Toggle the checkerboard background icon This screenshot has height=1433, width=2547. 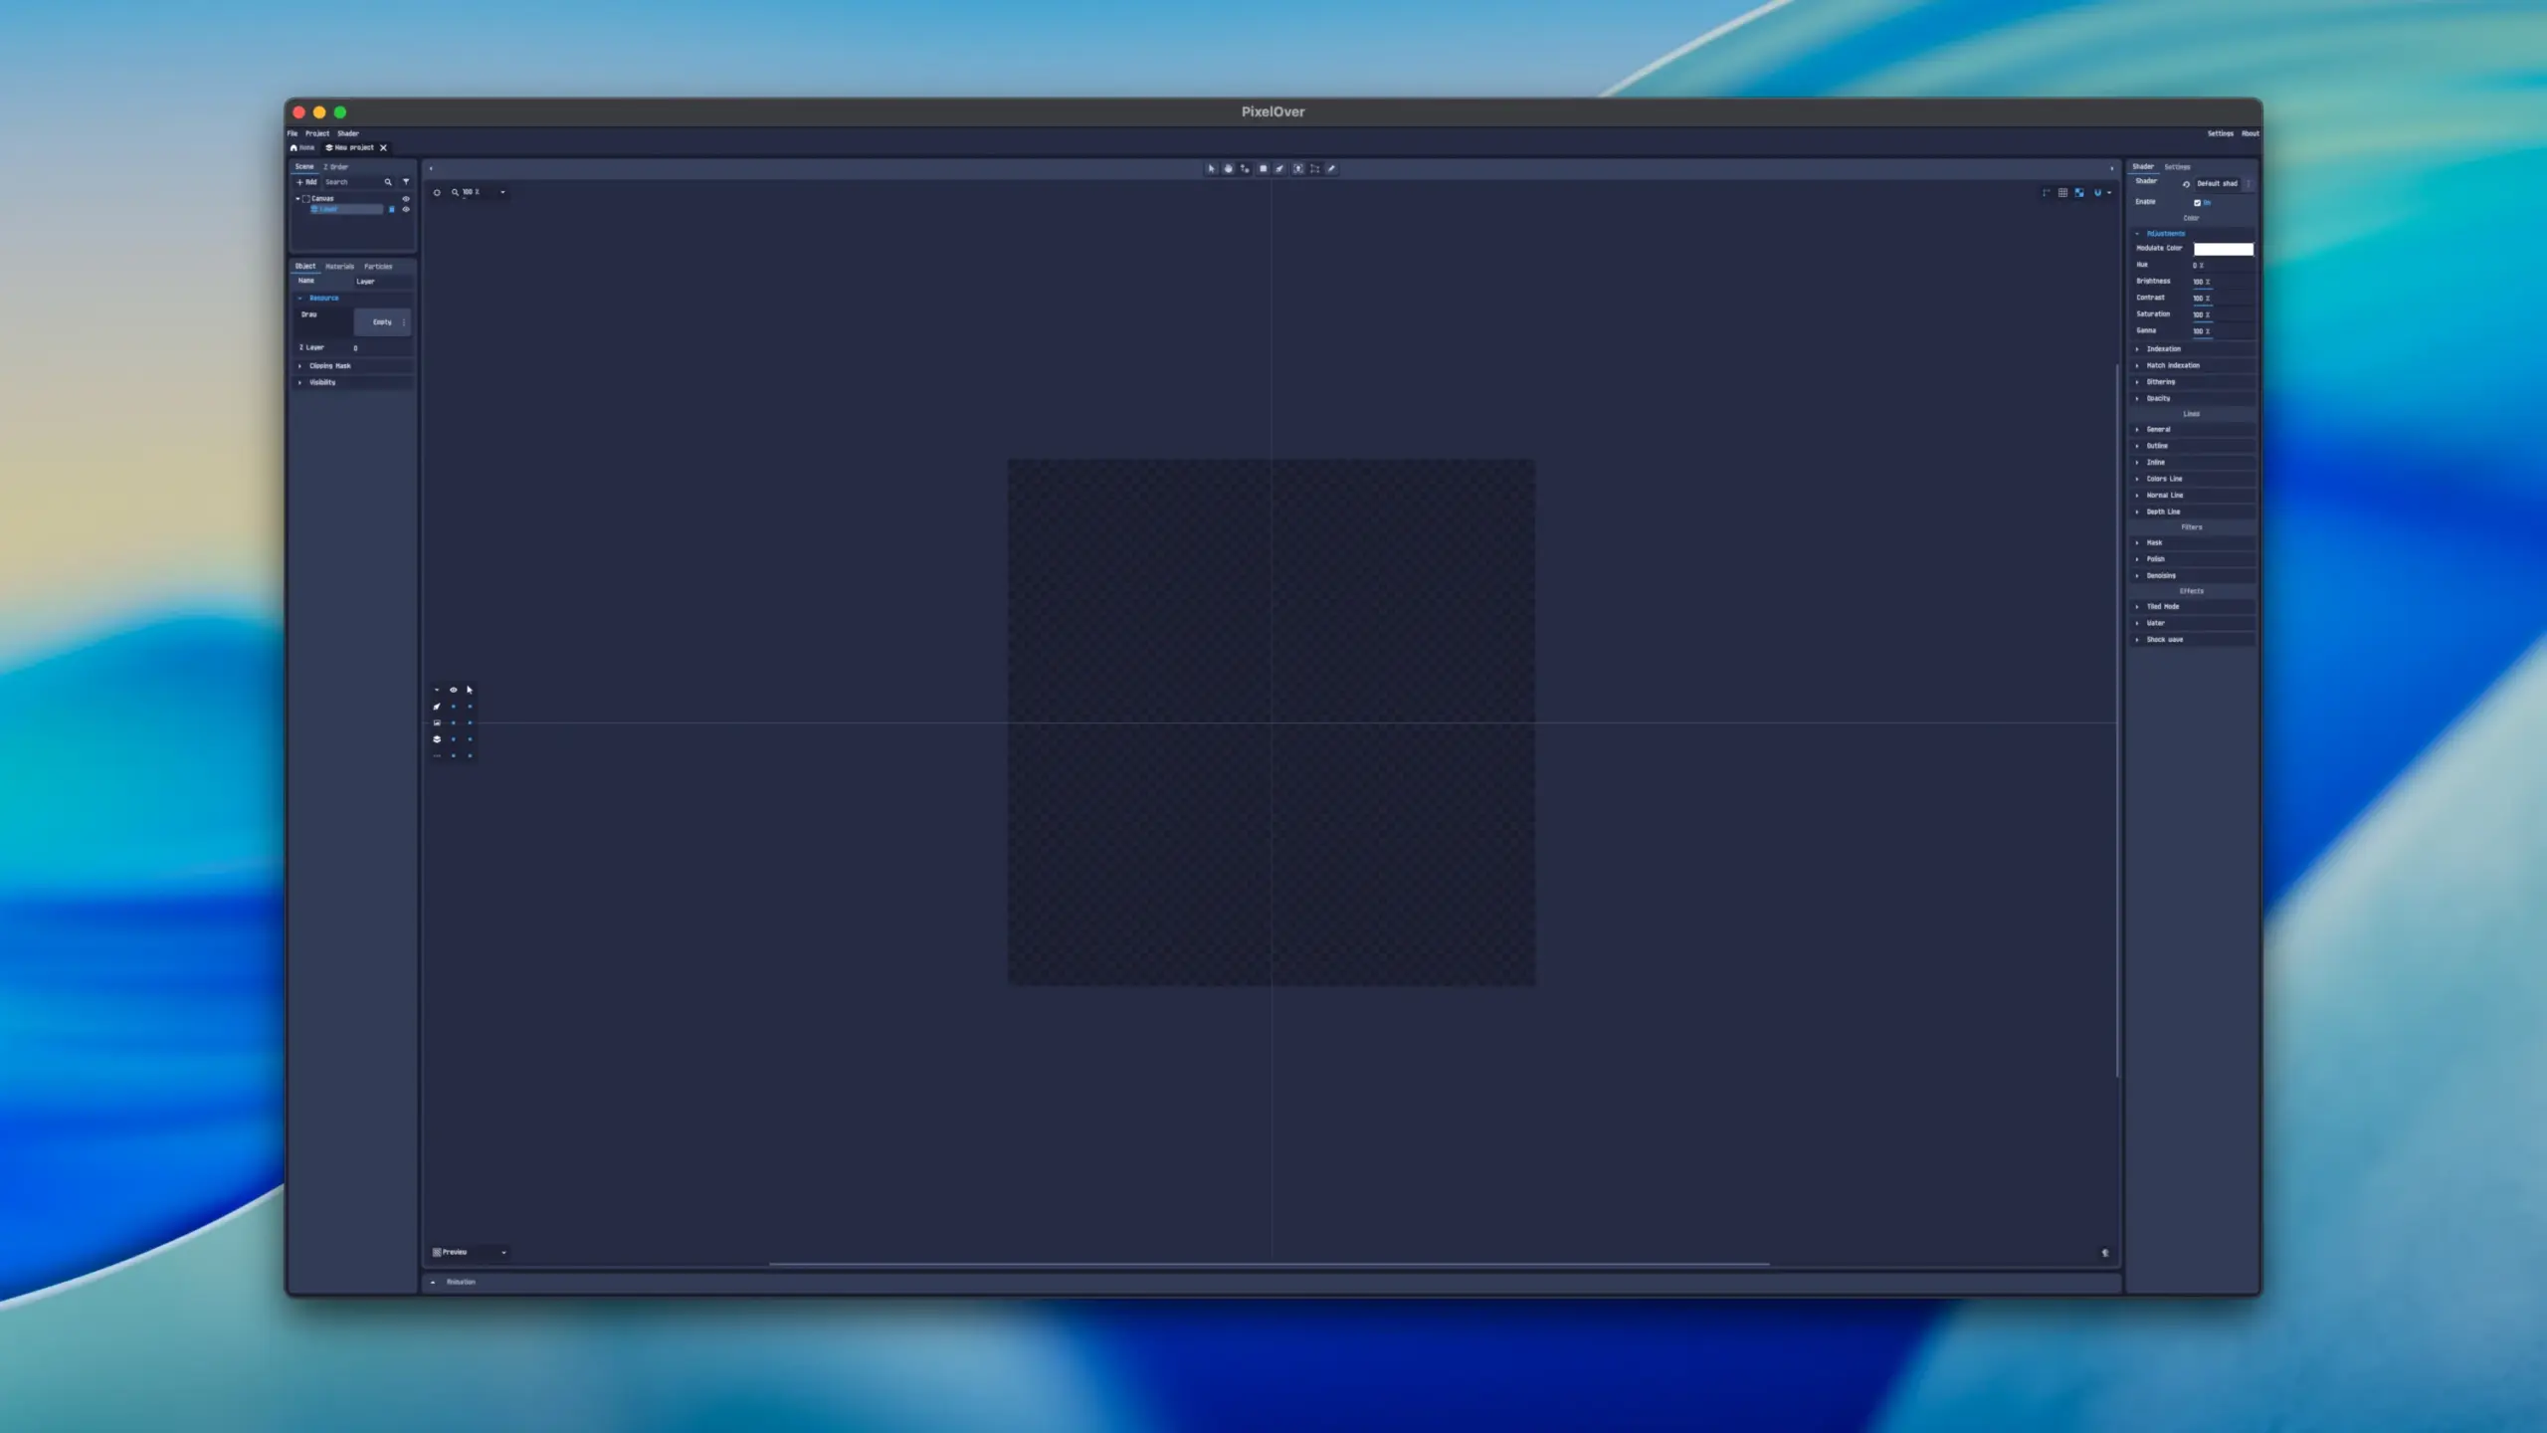(x=2079, y=192)
